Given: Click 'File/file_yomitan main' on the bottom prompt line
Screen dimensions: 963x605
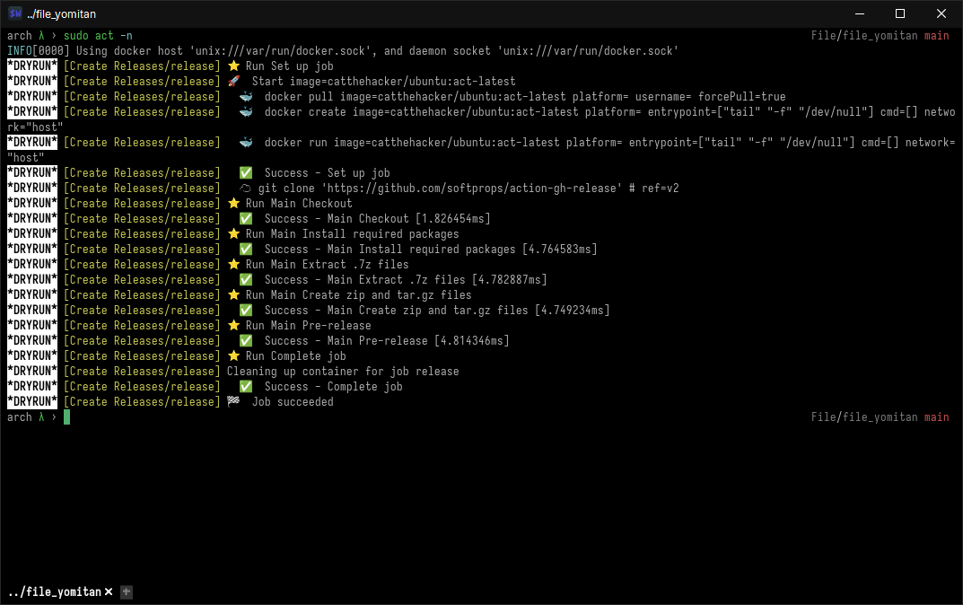Looking at the screenshot, I should click(x=880, y=417).
